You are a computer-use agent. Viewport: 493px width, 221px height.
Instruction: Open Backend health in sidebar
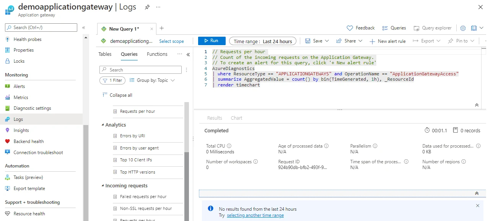click(x=29, y=141)
